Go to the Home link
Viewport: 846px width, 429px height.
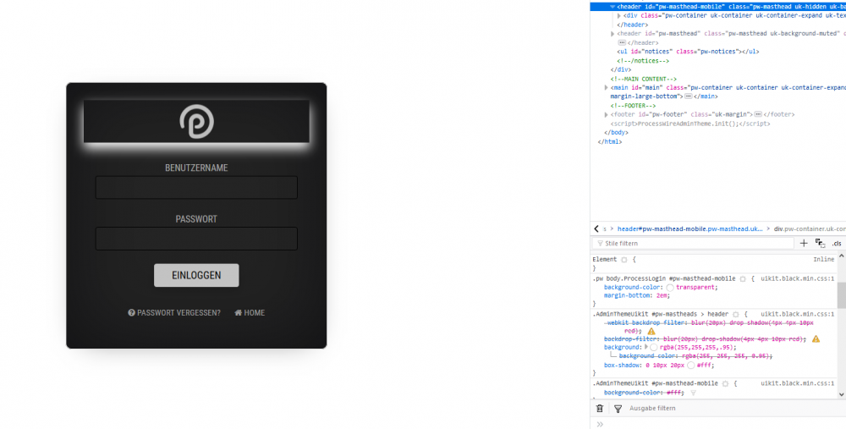(x=250, y=313)
